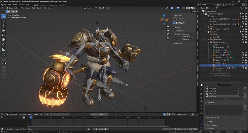Click the New action button
The height and width of the screenshot is (133, 248).
click(101, 114)
